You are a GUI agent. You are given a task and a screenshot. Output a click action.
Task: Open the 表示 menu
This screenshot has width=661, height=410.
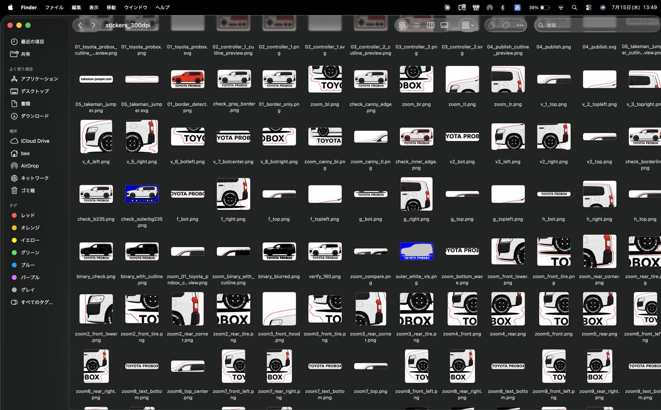click(94, 7)
